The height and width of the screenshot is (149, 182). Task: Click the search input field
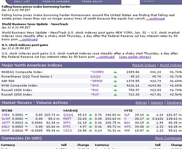(x=131, y=2)
